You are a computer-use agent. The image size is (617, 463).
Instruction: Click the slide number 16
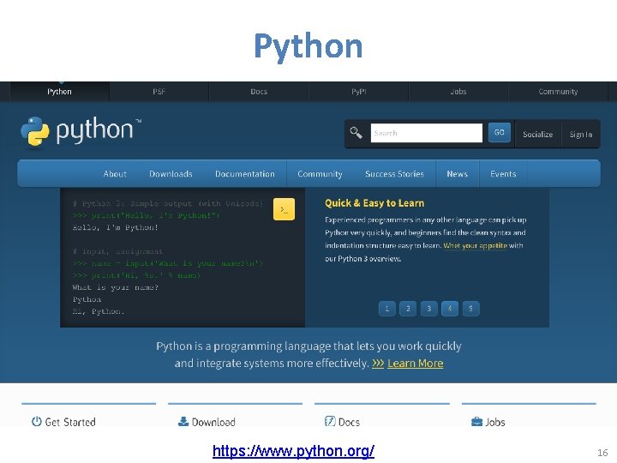pyautogui.click(x=602, y=453)
